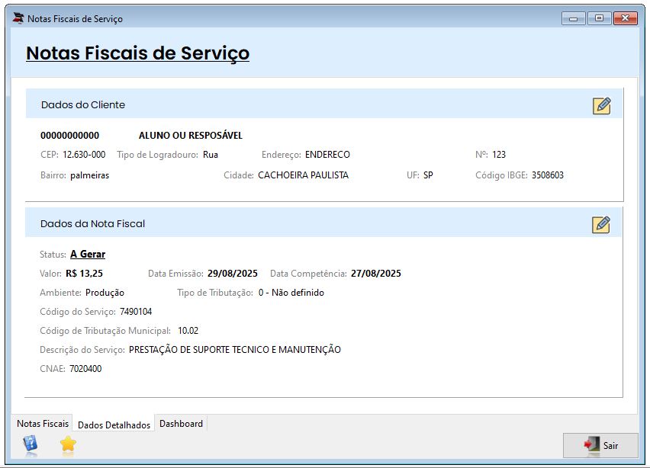
Task: Click the Data Competência date 27/08/2025
Action: point(376,274)
